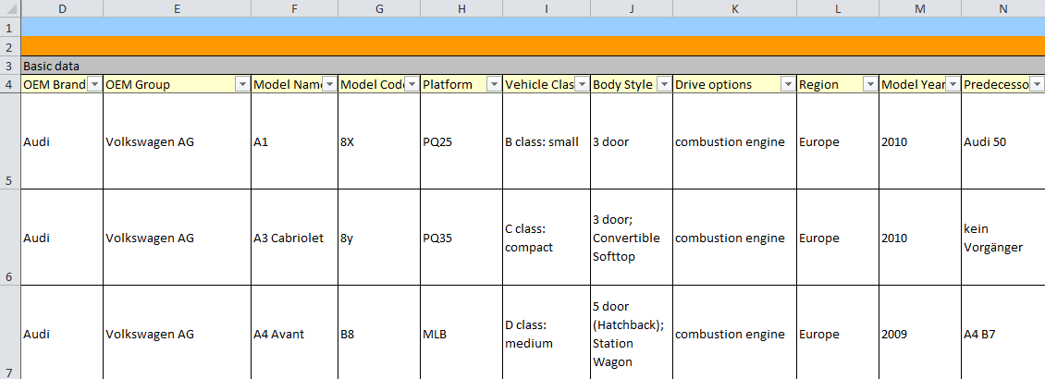Open the Platform filter dropdown

click(495, 85)
